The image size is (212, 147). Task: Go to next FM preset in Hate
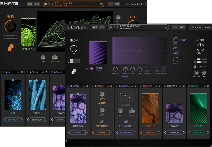click(x=22, y=119)
